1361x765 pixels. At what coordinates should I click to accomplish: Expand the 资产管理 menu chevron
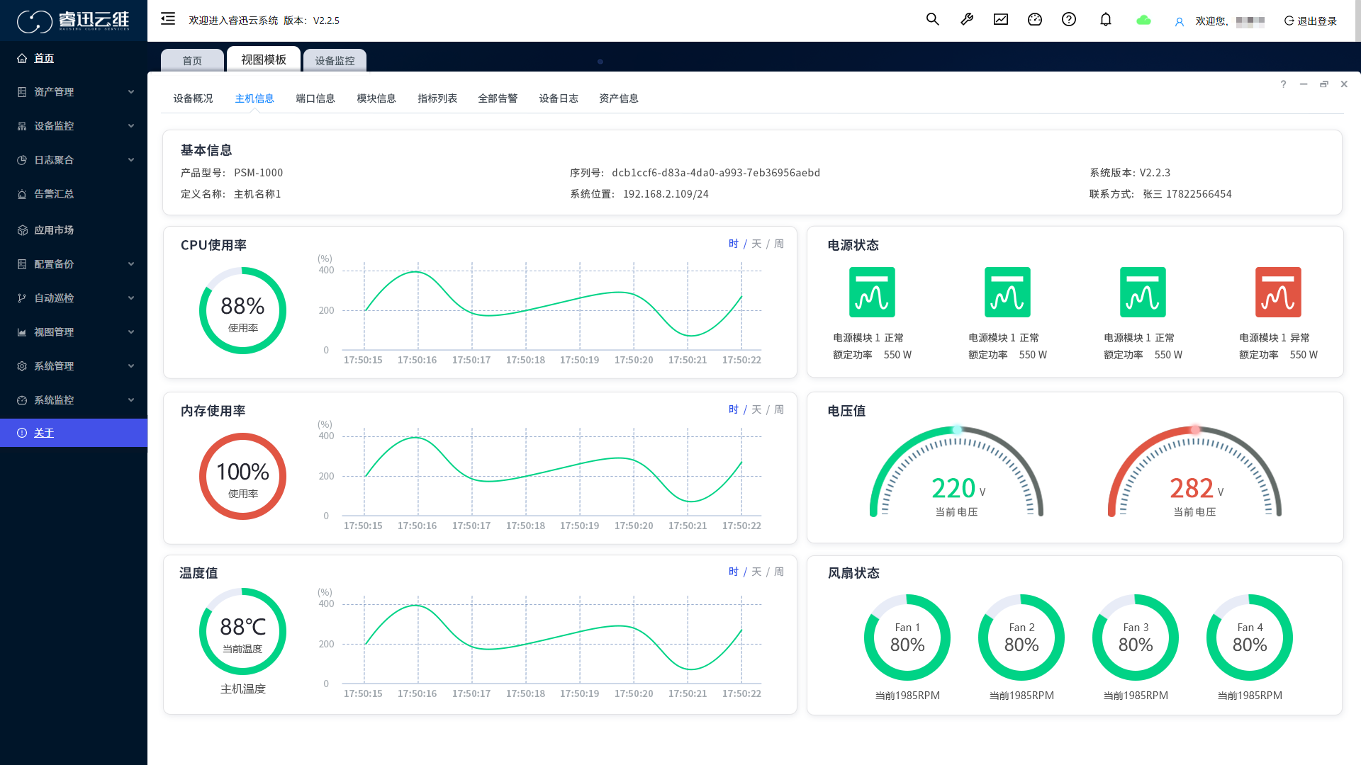131,92
